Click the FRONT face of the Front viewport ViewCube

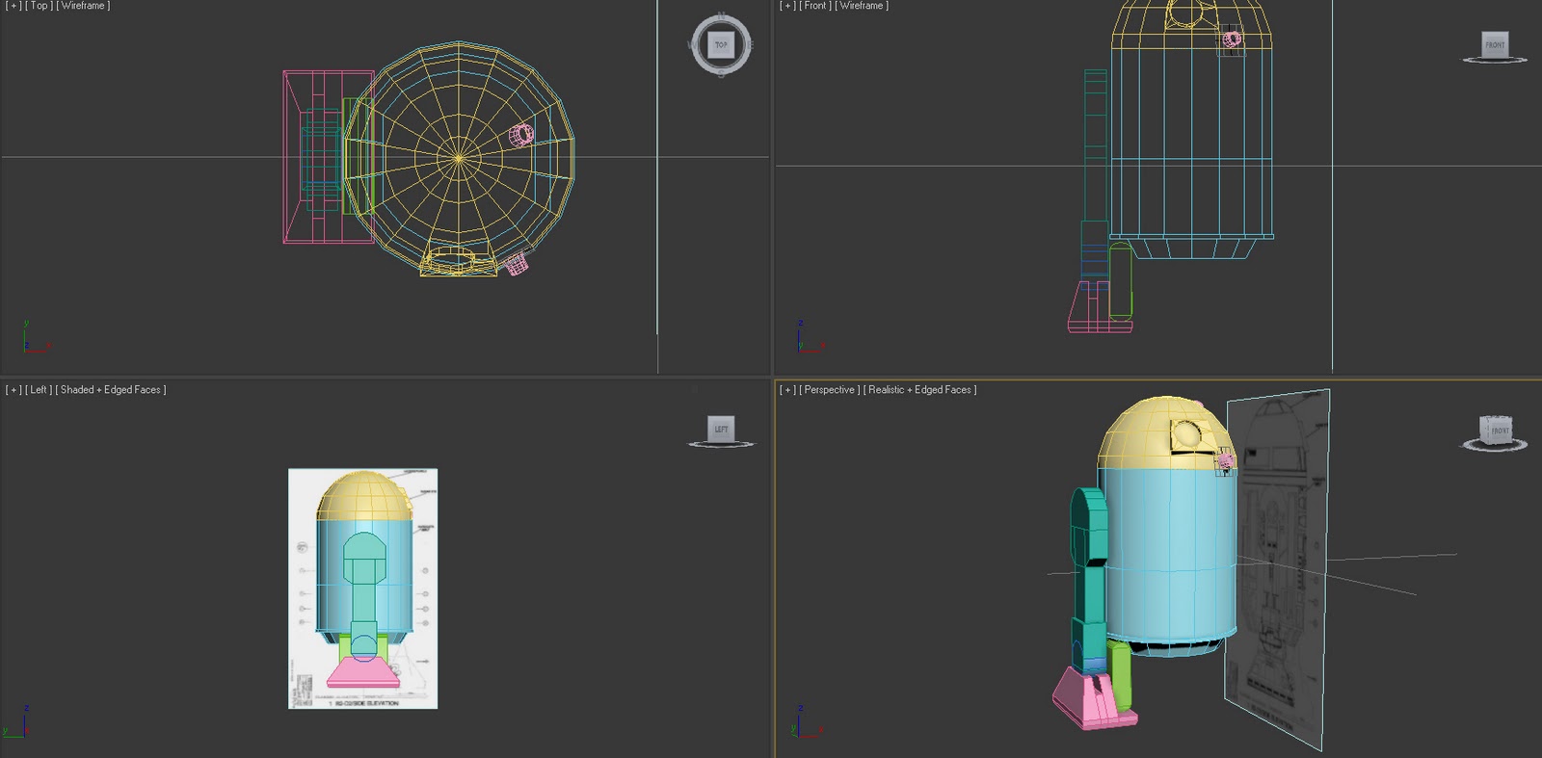(x=1495, y=44)
